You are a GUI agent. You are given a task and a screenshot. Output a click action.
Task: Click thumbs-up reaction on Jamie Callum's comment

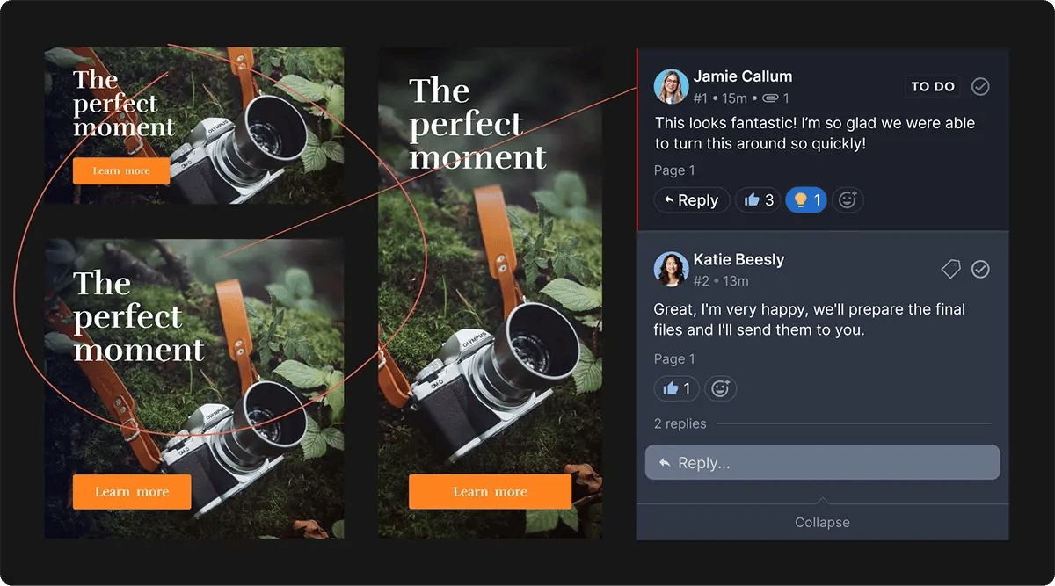pos(758,200)
